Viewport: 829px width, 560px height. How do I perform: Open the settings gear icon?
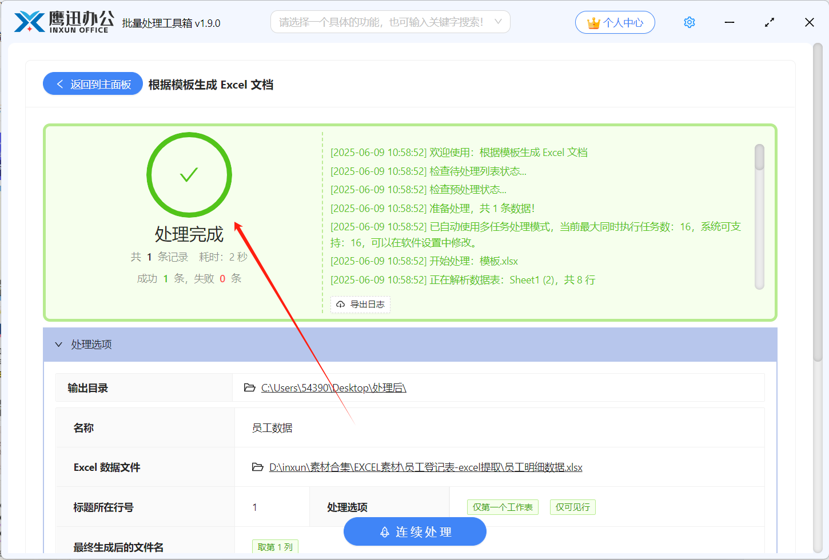tap(689, 22)
